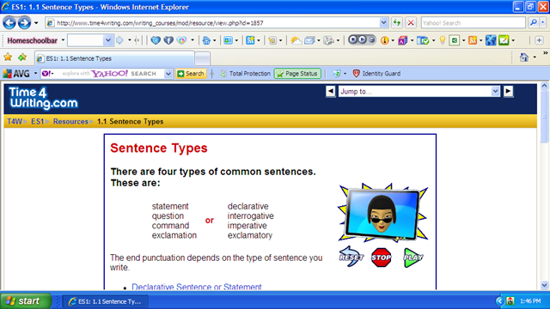Click the IE Home icon in command bar

click(523, 58)
